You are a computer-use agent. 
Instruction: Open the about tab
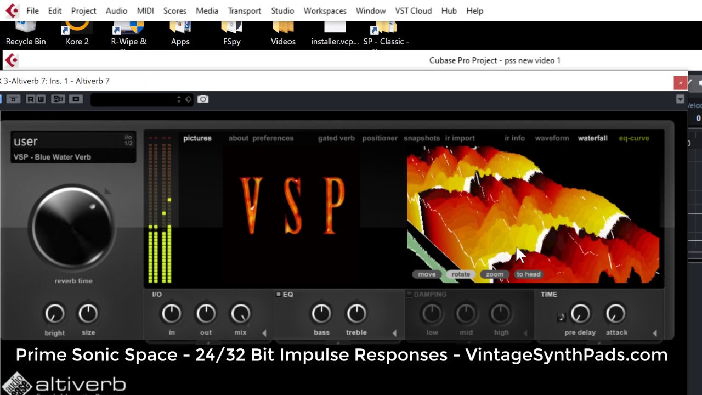[x=238, y=138]
